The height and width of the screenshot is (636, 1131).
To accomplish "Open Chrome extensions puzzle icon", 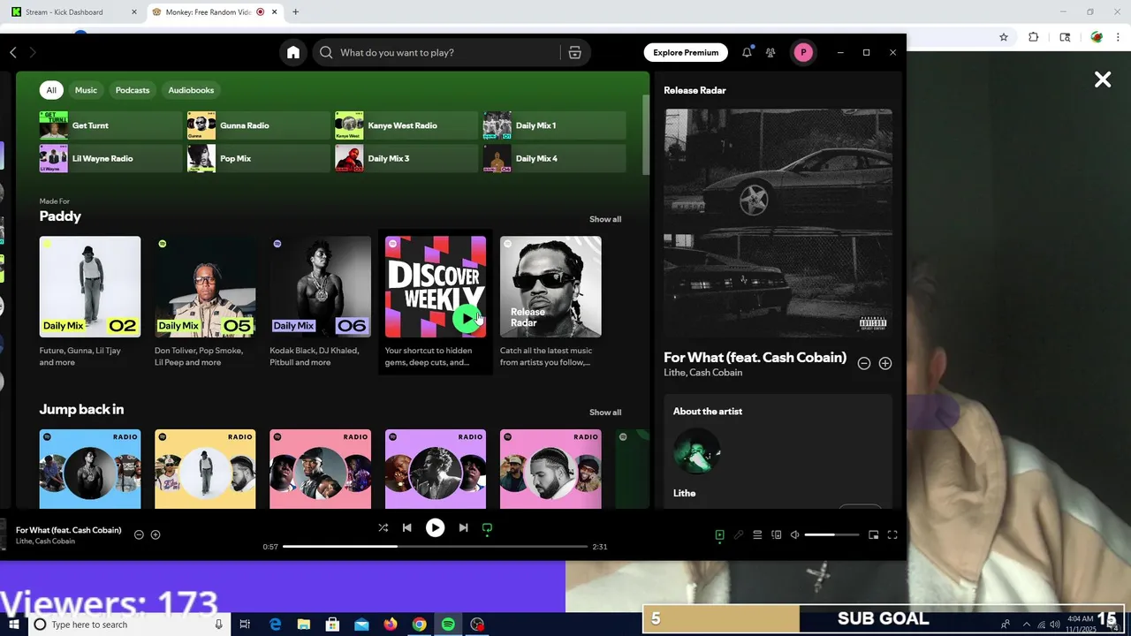I will point(1034,37).
